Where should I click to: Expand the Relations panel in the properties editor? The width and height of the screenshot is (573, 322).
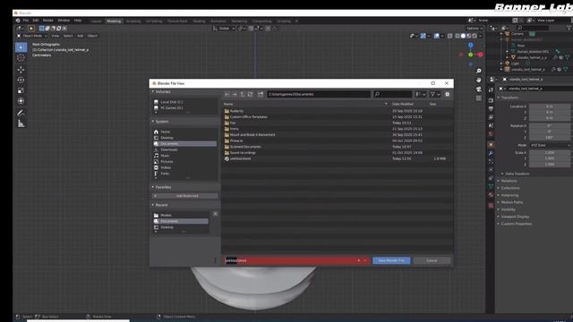(x=509, y=181)
